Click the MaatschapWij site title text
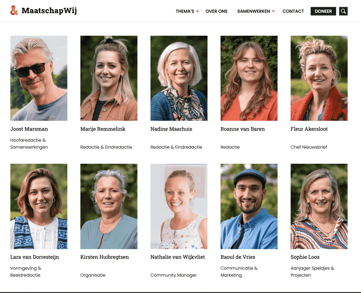Screen dimensions: 361x293 (49, 11)
